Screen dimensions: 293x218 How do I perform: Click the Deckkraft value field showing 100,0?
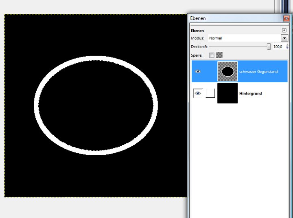coord(278,47)
